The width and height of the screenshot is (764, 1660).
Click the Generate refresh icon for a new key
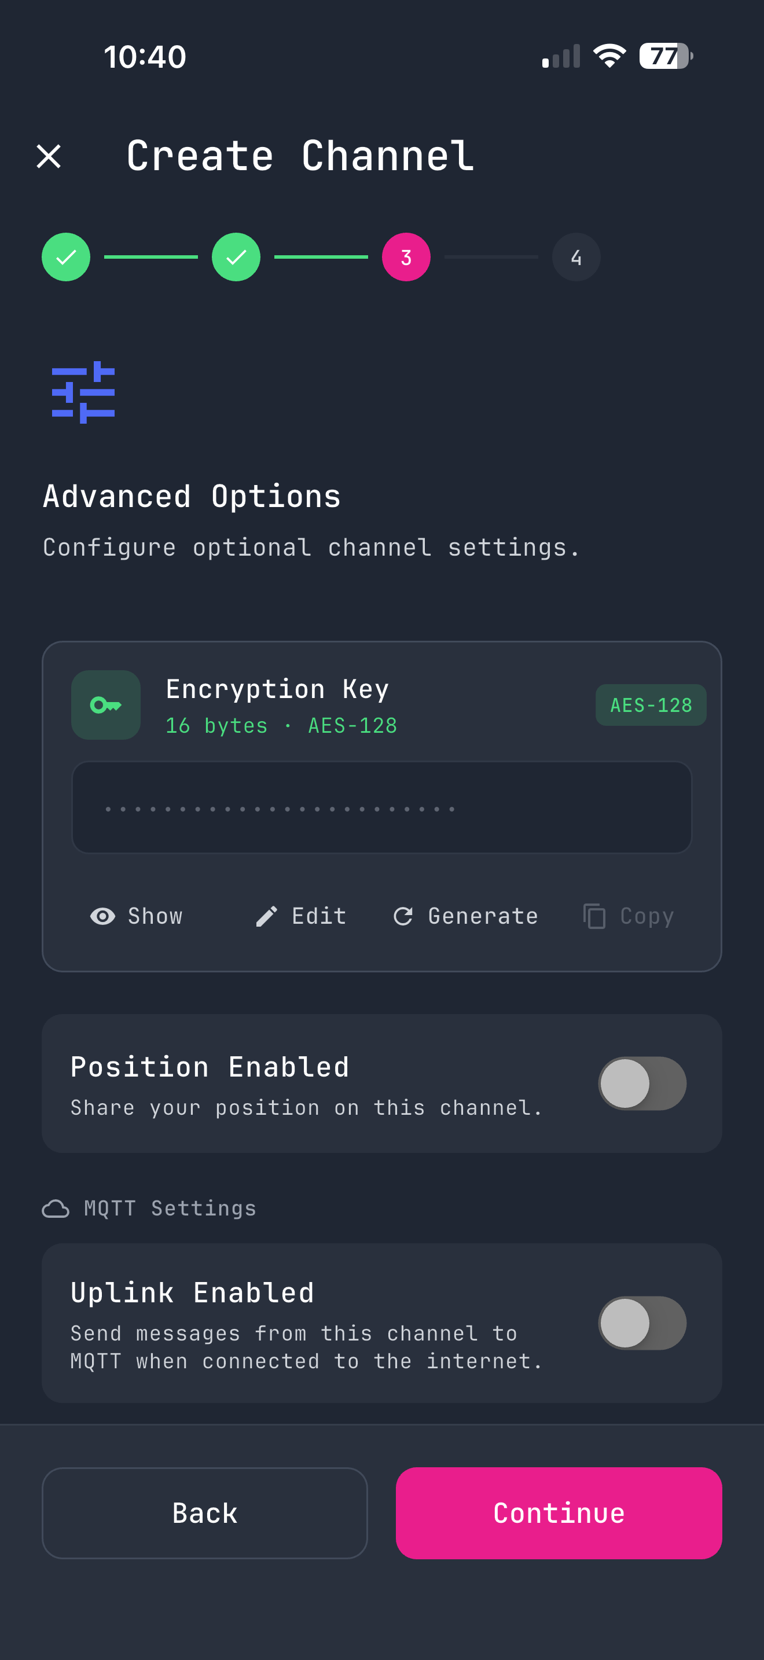click(x=403, y=916)
